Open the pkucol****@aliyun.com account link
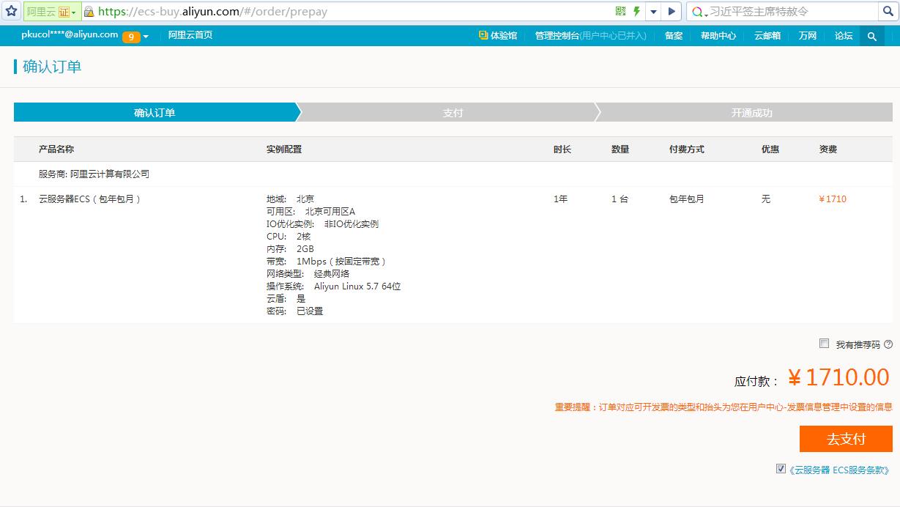The height and width of the screenshot is (507, 900). (x=70, y=34)
